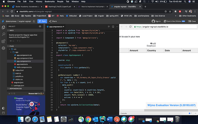Open the StackBlitz Explorer files icon
Viewport: 198px width, 124px height.
tap(3, 27)
